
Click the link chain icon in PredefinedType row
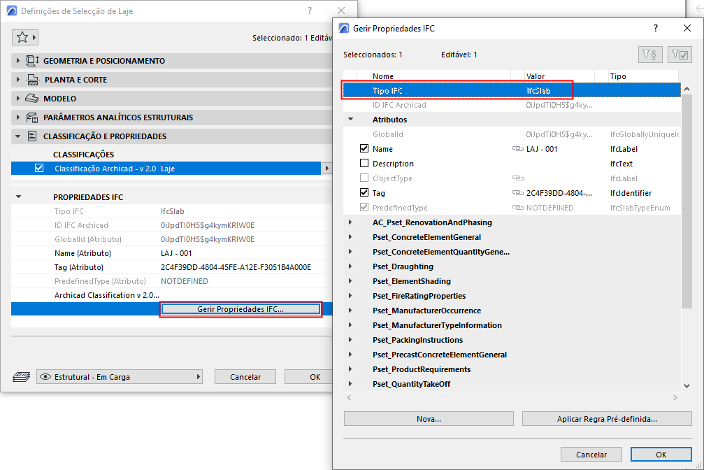[517, 208]
